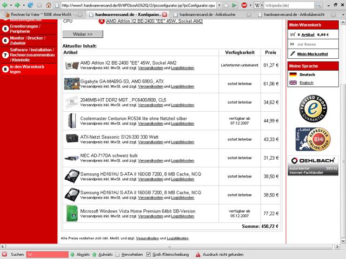Open Logistikkosten link in NEC AD-7170A row
This screenshot has width=346, height=259.
(x=183, y=161)
